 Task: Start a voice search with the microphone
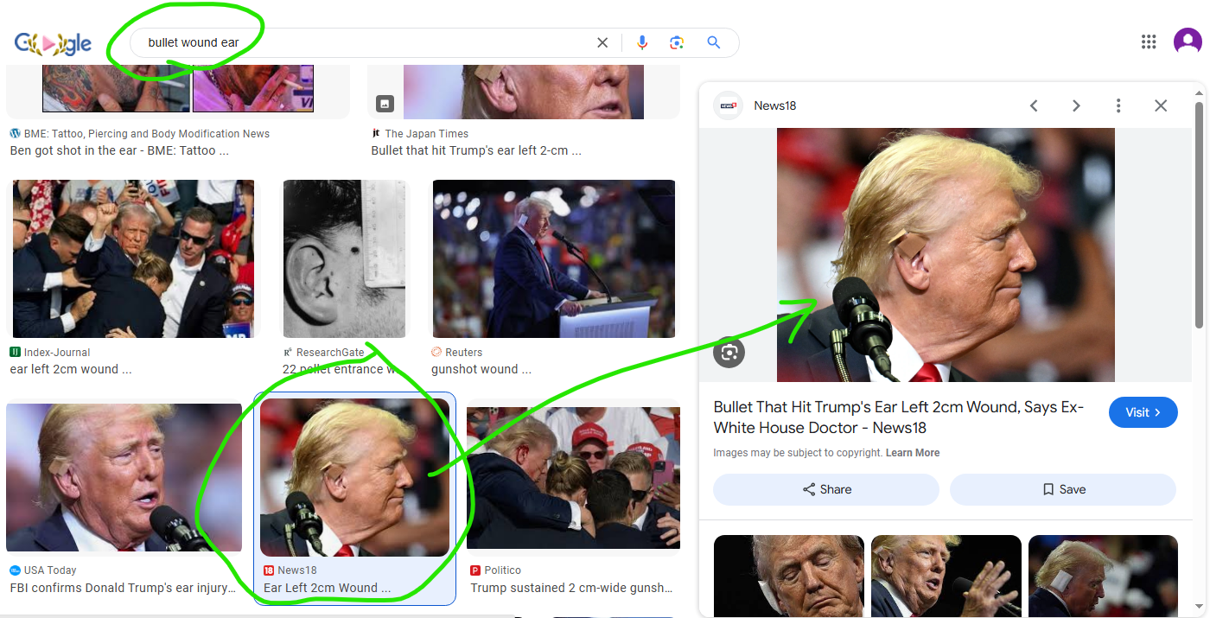pyautogui.click(x=641, y=42)
